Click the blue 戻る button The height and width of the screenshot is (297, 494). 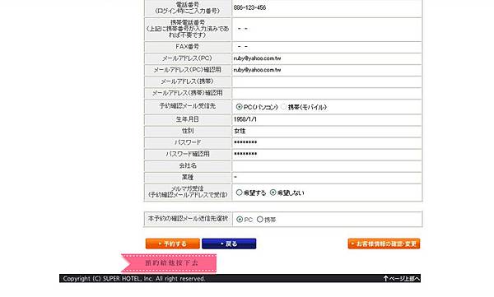tap(229, 244)
